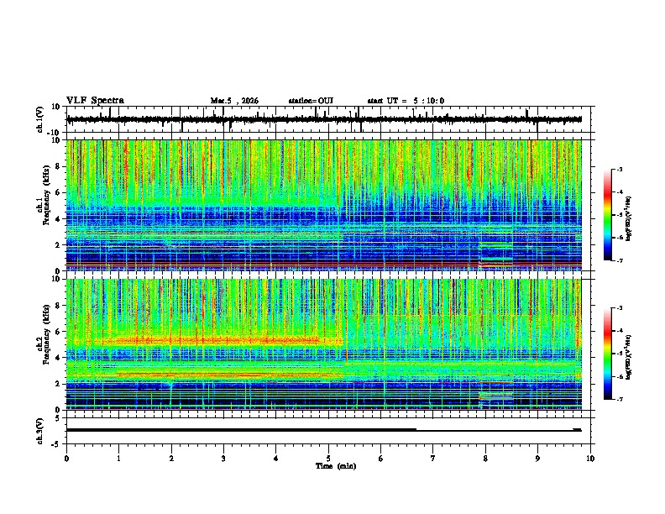Click the "Time (min)" axis label

point(336,466)
